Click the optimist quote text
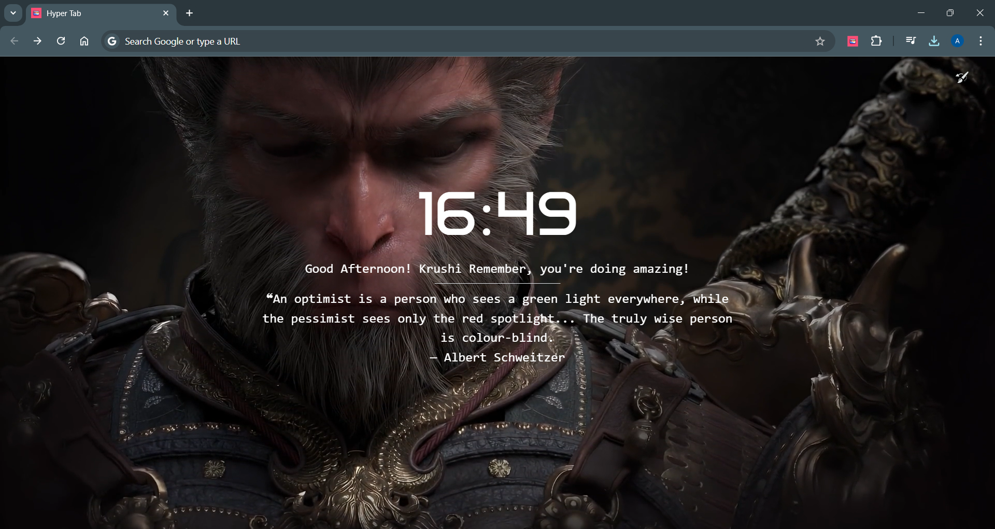 (x=497, y=318)
